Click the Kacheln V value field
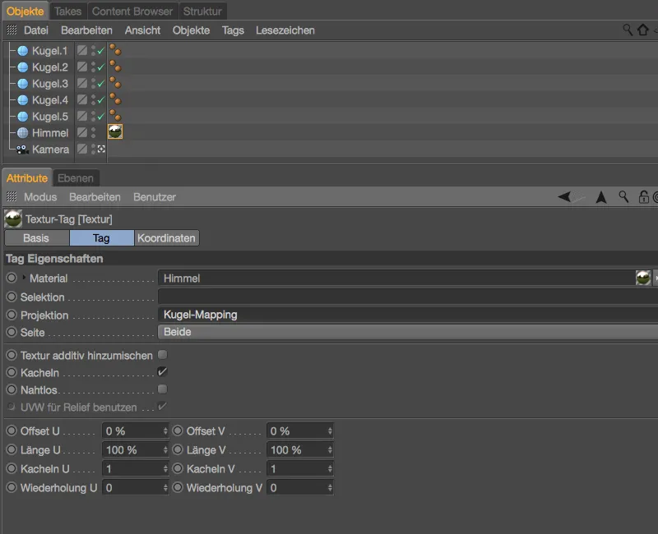 pyautogui.click(x=297, y=468)
